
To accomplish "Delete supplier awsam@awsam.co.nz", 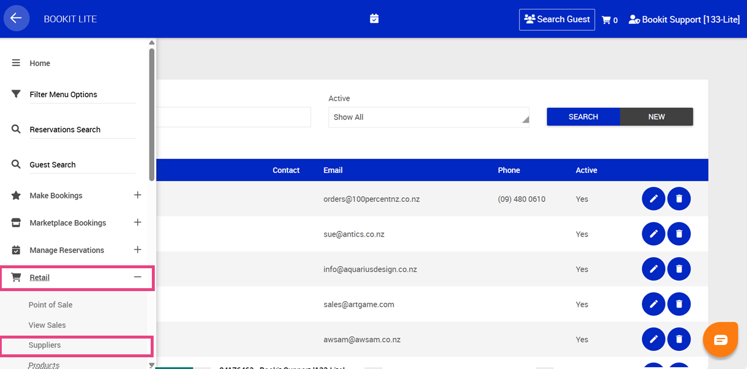I will tap(679, 339).
